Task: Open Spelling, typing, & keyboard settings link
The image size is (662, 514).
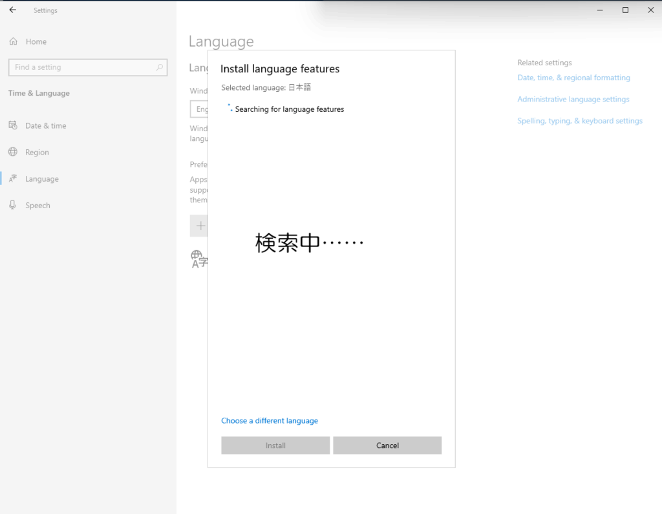Action: 579,121
